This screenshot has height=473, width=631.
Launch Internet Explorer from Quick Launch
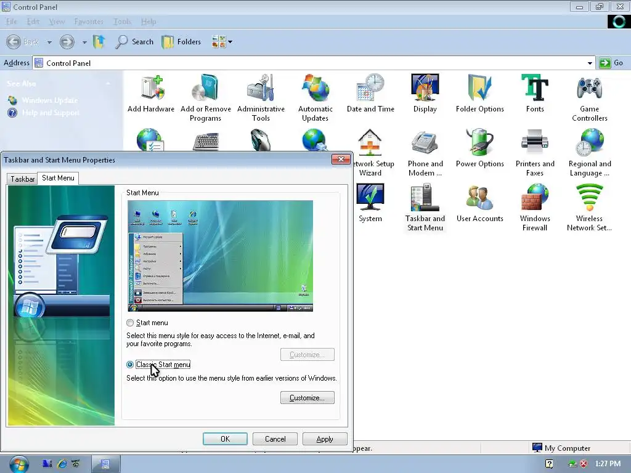[62, 464]
